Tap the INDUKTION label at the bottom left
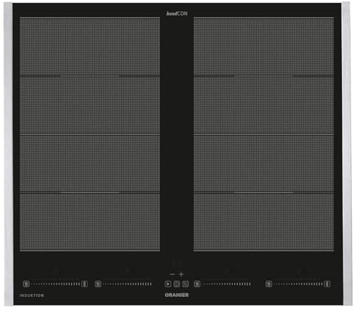Image resolution: width=354 pixels, height=311 pixels. (x=32, y=295)
